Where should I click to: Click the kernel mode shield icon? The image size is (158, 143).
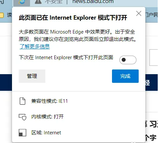pyautogui.click(x=23, y=117)
